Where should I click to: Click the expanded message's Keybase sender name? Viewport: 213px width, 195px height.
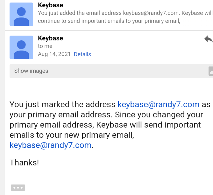[x=50, y=38]
